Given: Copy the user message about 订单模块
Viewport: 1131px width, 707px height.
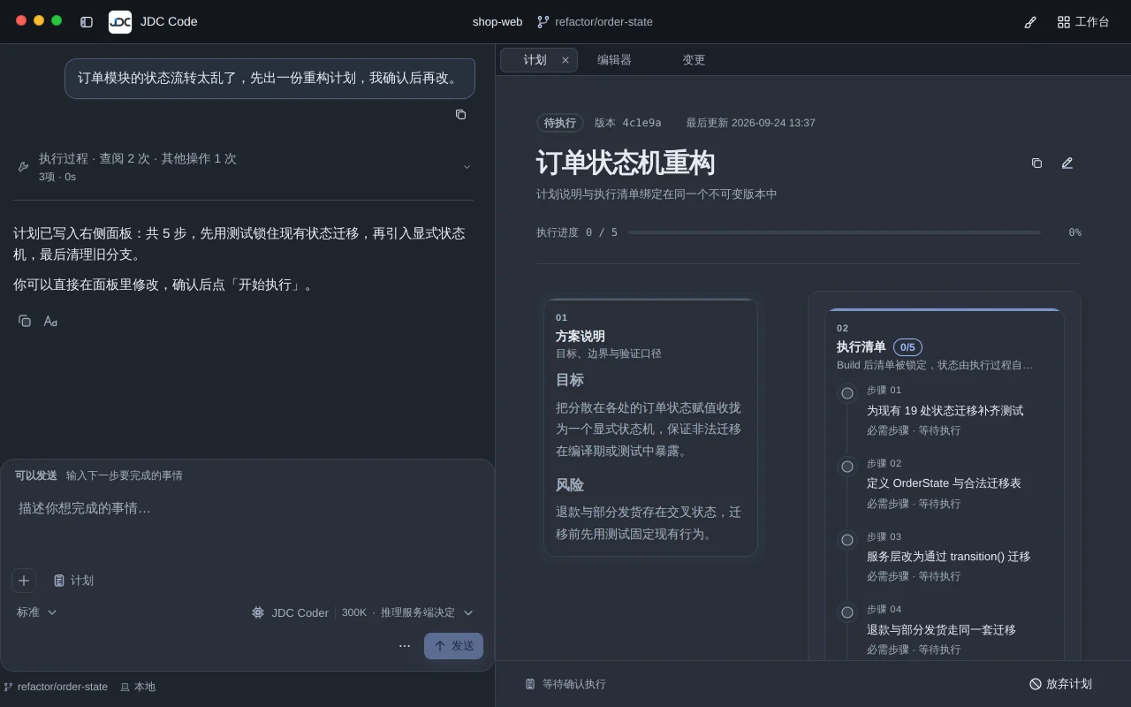Looking at the screenshot, I should click(460, 114).
